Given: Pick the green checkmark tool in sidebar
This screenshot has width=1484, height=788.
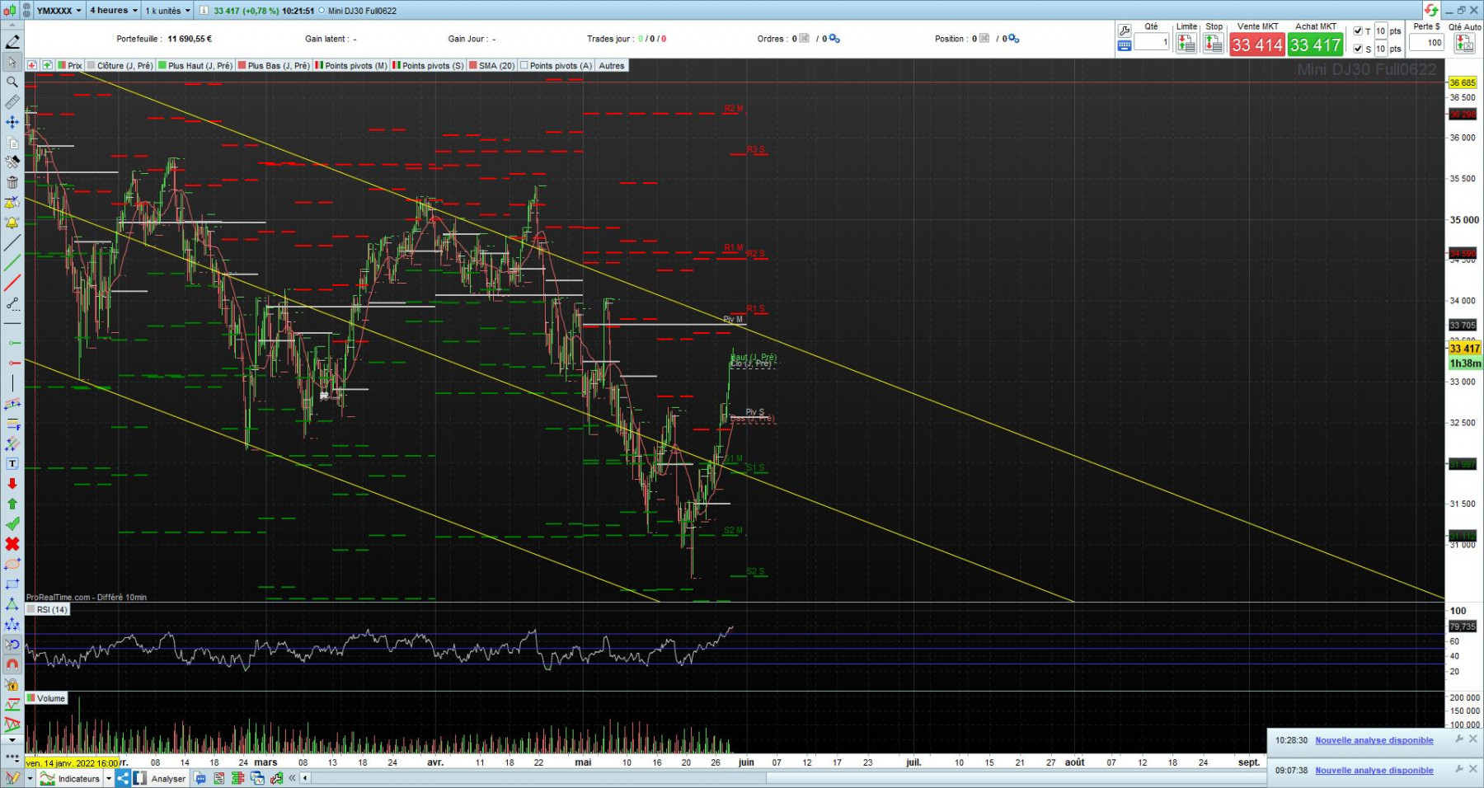Looking at the screenshot, I should click(x=12, y=523).
